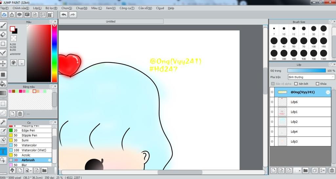The image size is (336, 179).
Task: Select the Eraser tool
Action: [x=3, y=35]
